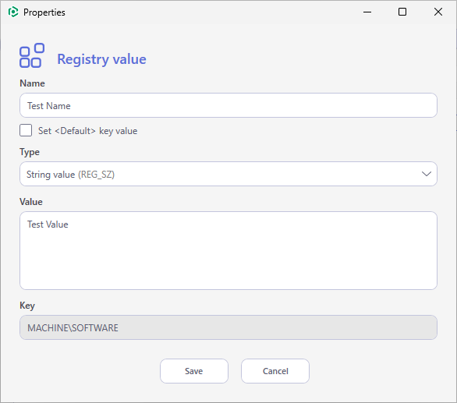457x403 pixels.
Task: Click inside the Value text area
Action: (x=228, y=250)
